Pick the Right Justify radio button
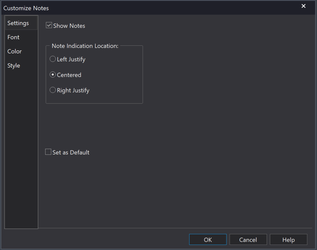Screen dimensions: 317x250 (x=53, y=90)
